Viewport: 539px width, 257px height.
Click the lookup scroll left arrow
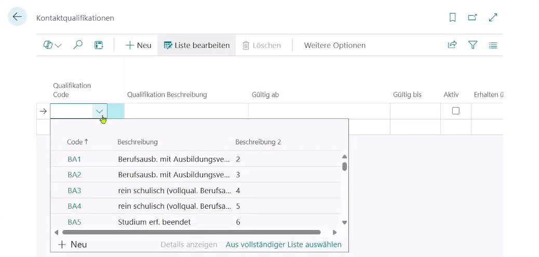coord(57,232)
